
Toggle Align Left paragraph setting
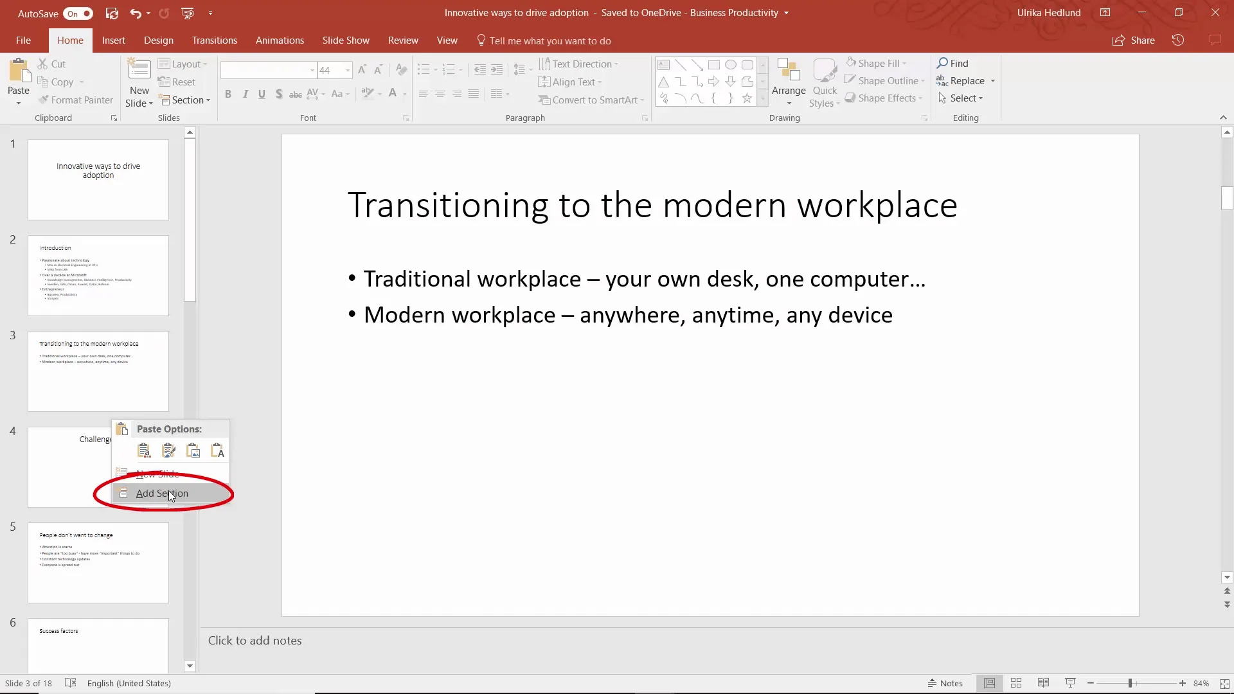click(x=423, y=94)
